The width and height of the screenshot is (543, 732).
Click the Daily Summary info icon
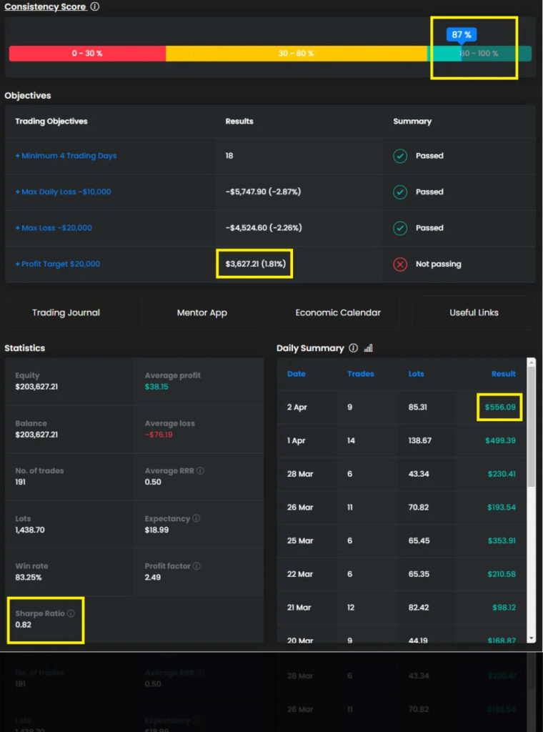[x=353, y=348]
